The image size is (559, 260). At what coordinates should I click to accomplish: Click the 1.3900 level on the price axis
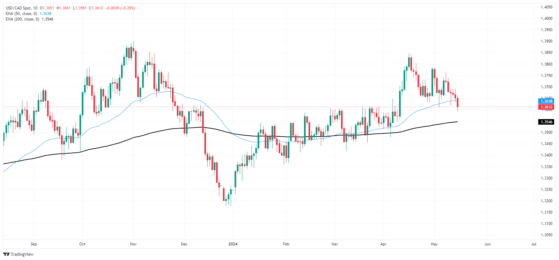point(546,41)
